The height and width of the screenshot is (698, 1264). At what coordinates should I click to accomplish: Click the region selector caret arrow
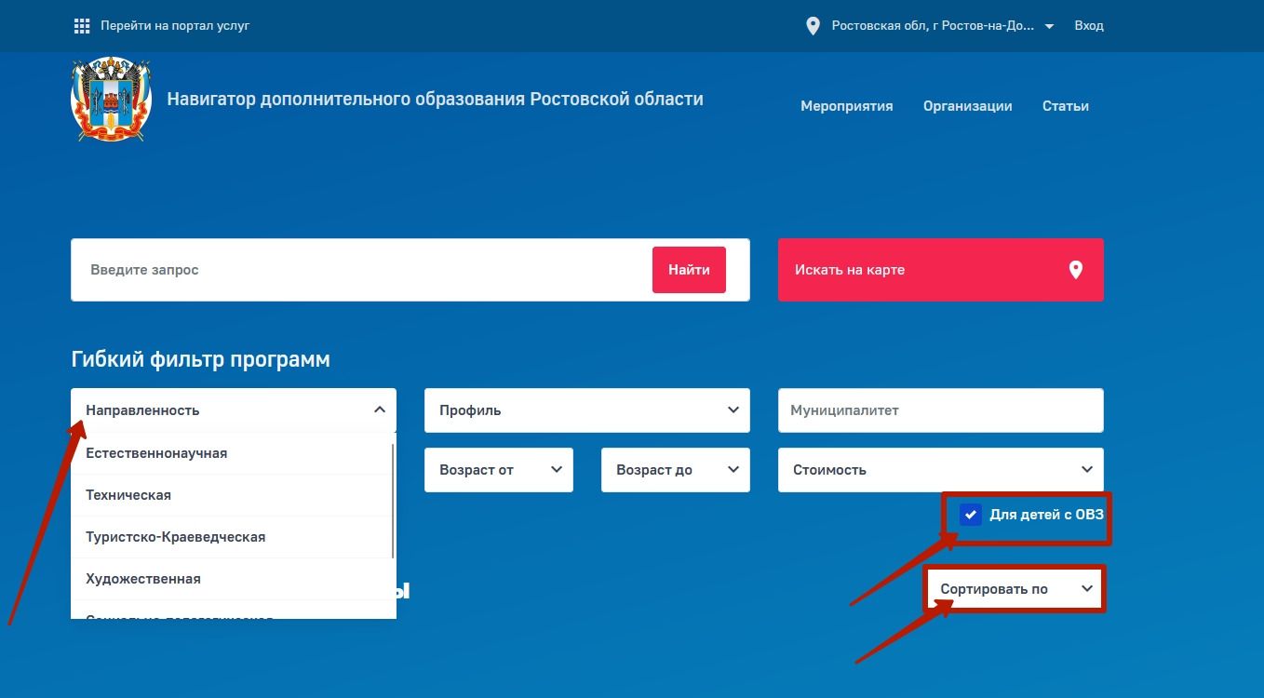tap(1050, 27)
